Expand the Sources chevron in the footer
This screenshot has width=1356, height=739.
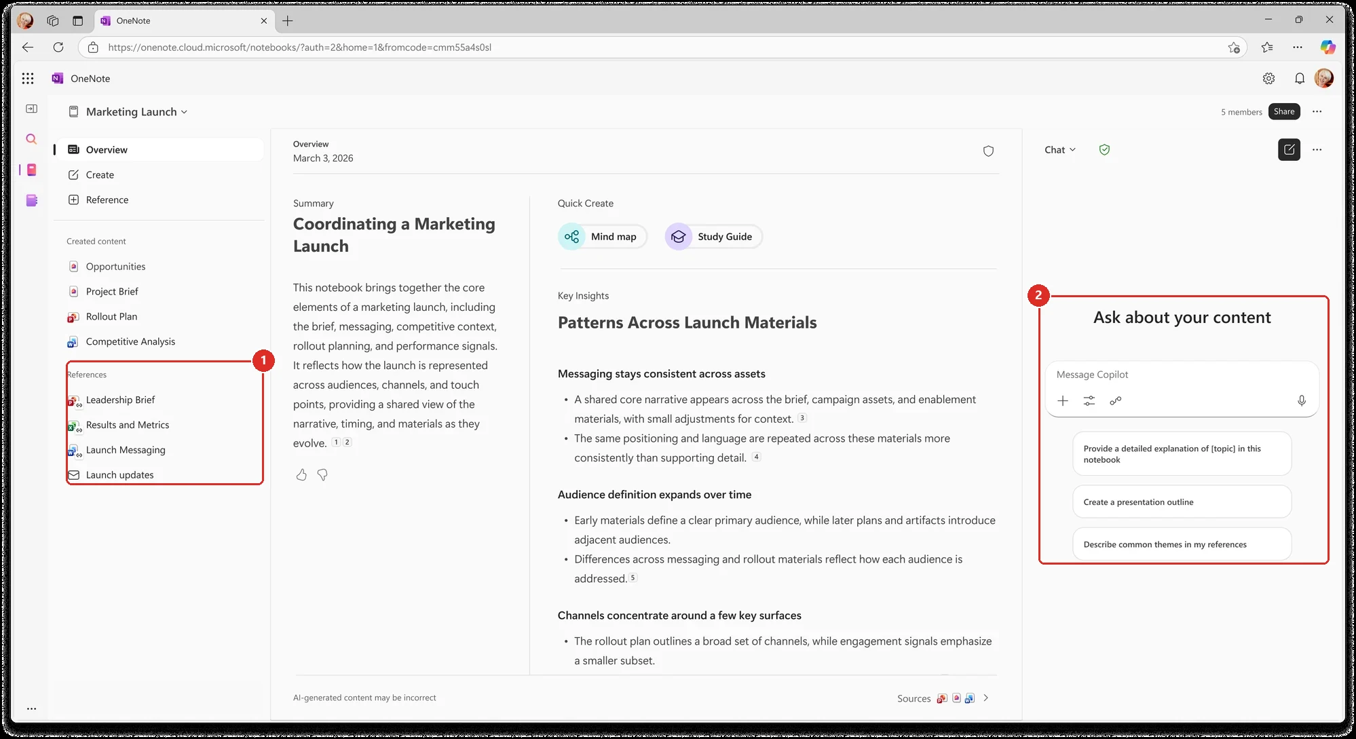point(986,698)
